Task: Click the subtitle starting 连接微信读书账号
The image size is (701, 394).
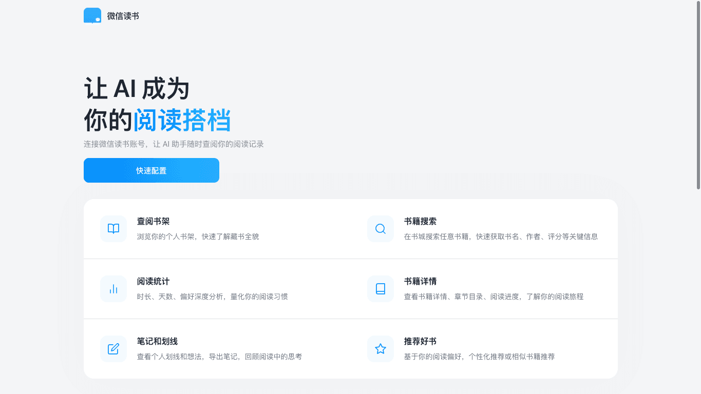Action: pos(174,144)
